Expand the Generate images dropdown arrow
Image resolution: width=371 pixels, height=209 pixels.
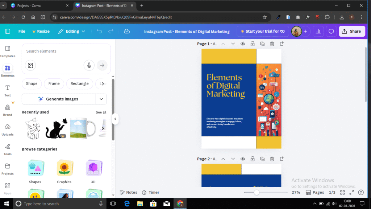[x=101, y=99]
